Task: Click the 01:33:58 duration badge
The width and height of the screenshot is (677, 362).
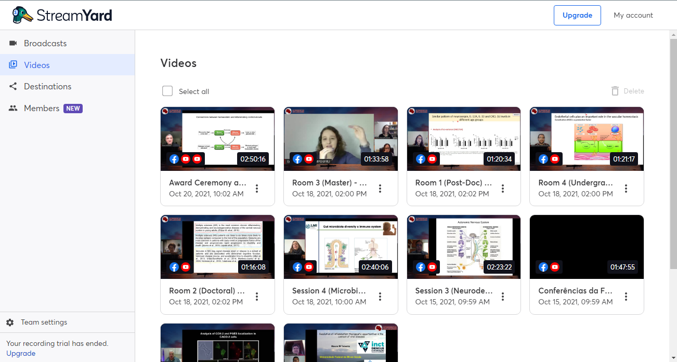Action: [x=376, y=159]
